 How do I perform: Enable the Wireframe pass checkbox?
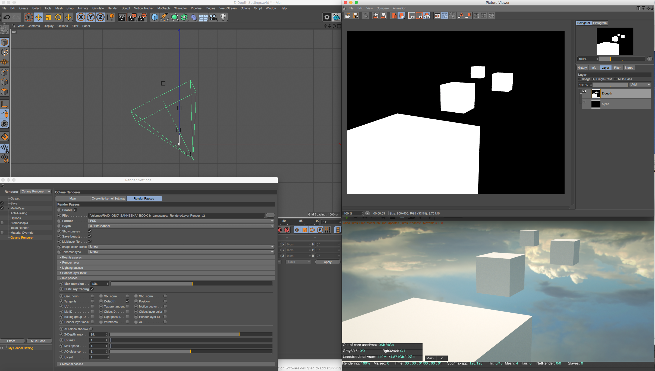point(127,322)
